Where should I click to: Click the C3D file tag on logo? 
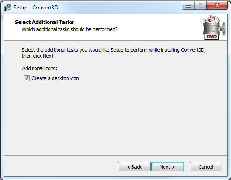pos(208,21)
